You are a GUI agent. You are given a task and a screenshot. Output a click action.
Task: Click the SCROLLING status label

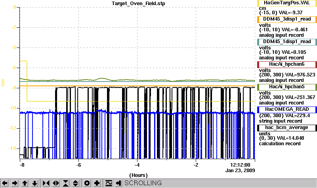[143, 183]
